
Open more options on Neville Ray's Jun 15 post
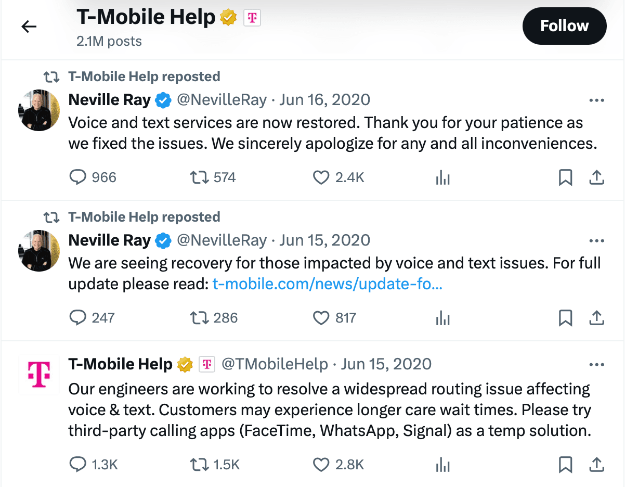tap(596, 240)
